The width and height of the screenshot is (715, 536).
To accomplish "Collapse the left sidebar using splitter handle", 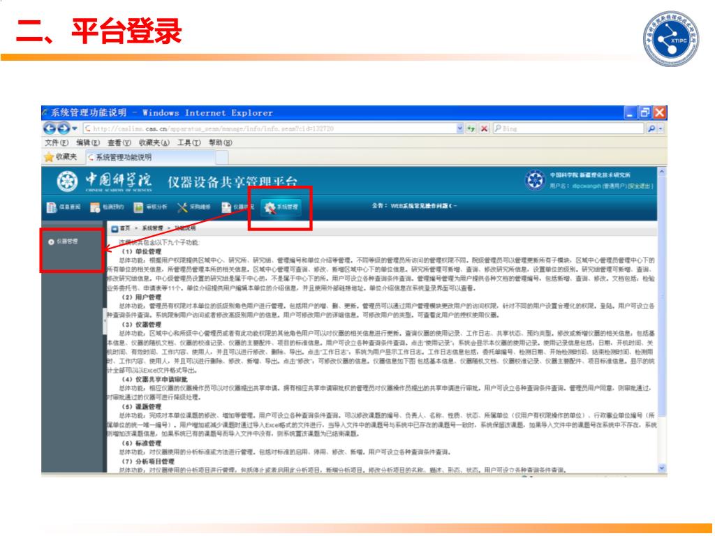I will pos(105,321).
